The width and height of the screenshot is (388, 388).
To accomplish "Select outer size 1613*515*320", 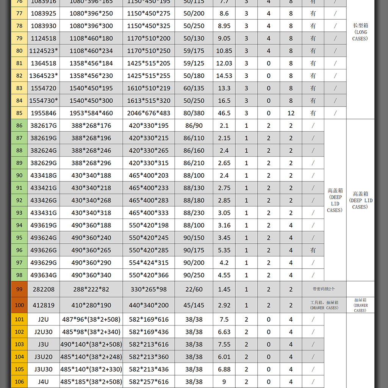I will click(149, 101).
